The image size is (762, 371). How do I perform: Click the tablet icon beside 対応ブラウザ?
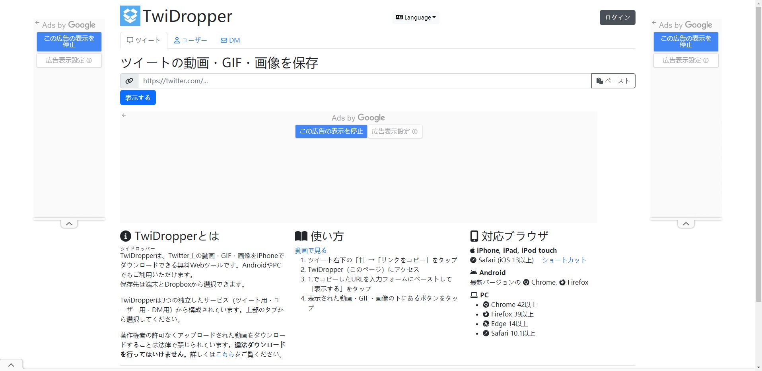474,236
